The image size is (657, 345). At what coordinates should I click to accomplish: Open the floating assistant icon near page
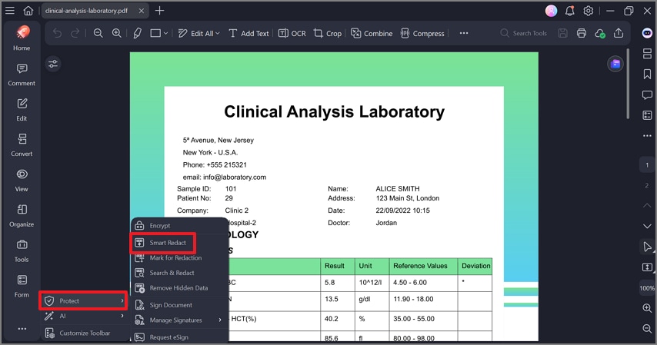pyautogui.click(x=615, y=64)
